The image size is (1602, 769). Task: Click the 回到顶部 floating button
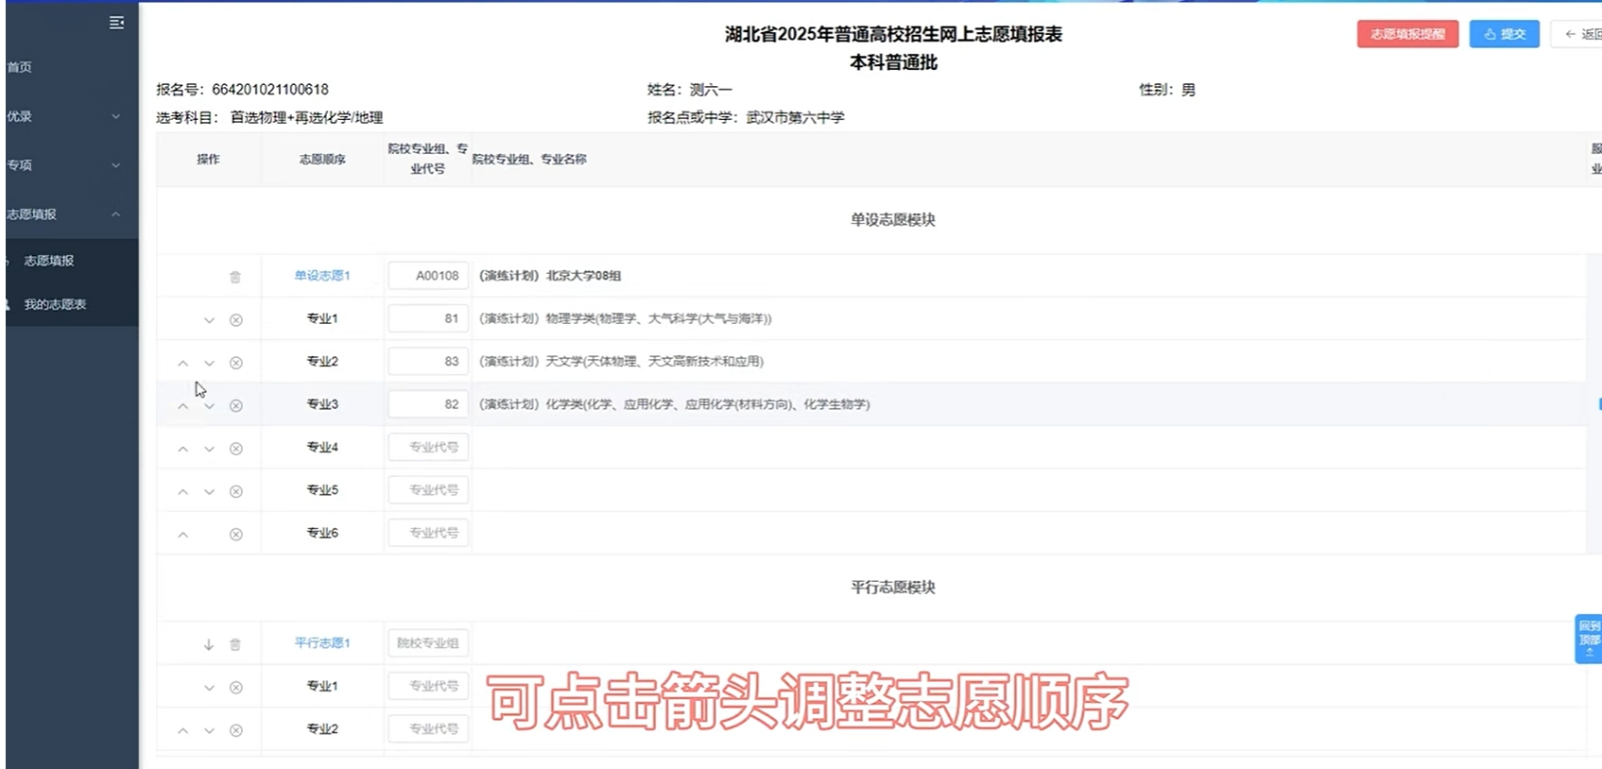click(x=1588, y=639)
